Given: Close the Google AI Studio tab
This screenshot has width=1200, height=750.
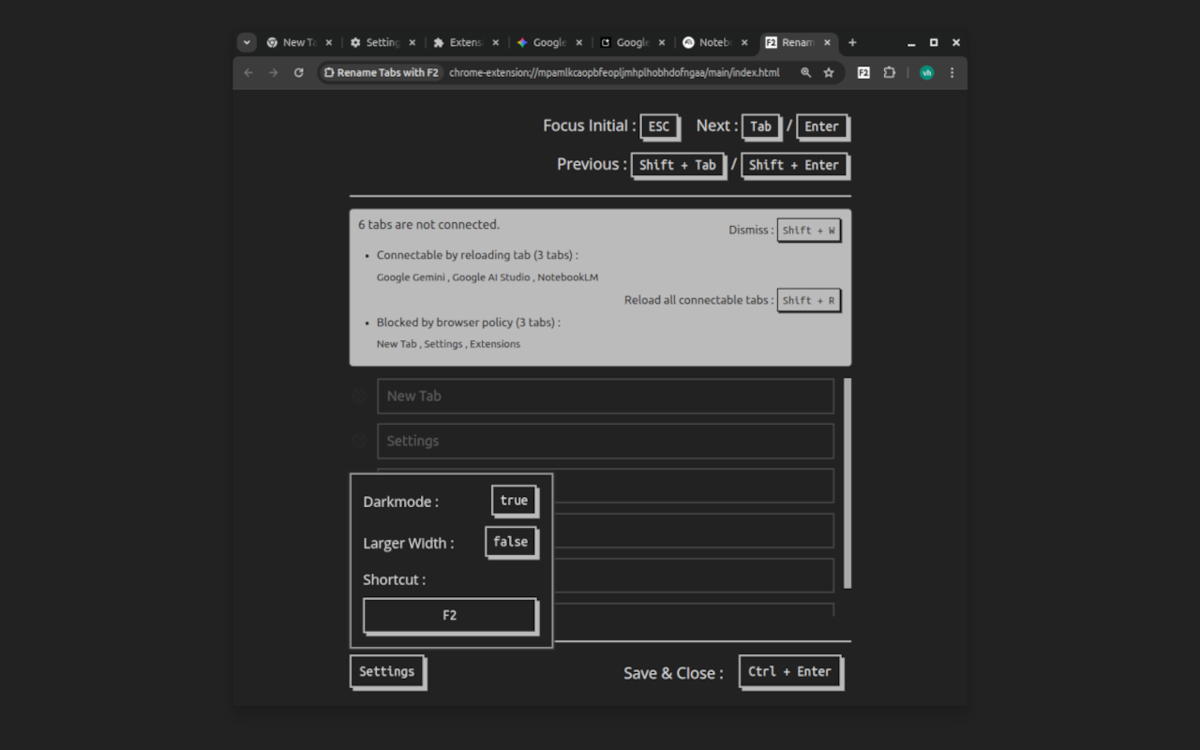Looking at the screenshot, I should coord(662,42).
